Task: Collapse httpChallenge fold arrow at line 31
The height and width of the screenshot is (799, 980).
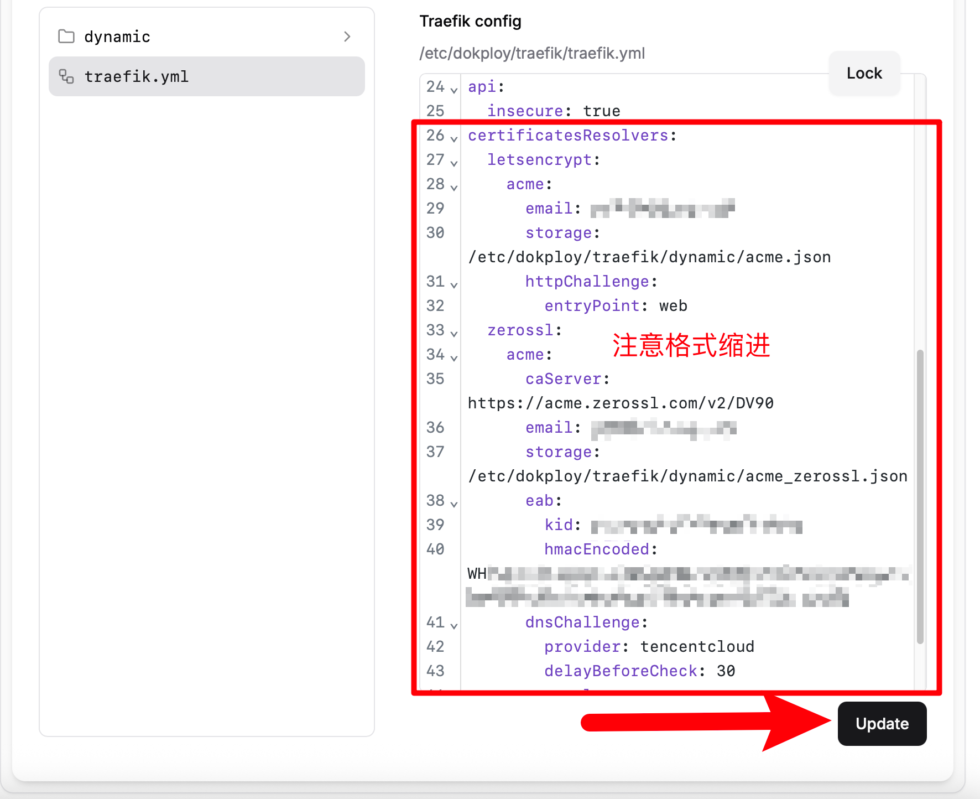Action: coord(454,284)
